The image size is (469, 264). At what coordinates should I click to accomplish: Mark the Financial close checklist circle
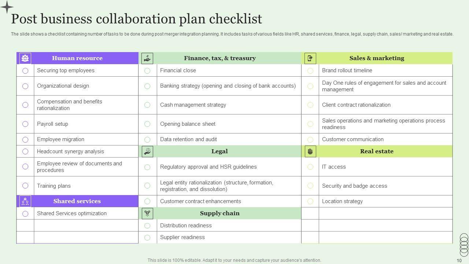147,71
